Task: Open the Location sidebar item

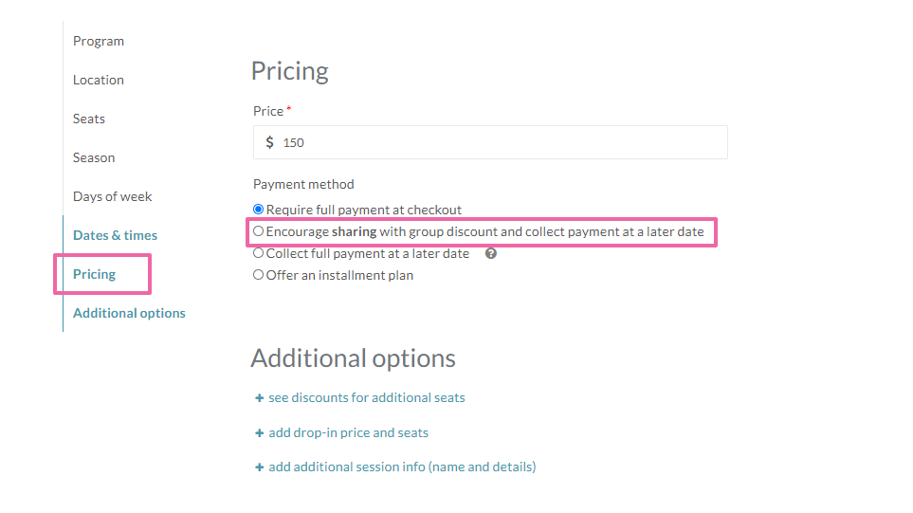Action: pyautogui.click(x=99, y=80)
